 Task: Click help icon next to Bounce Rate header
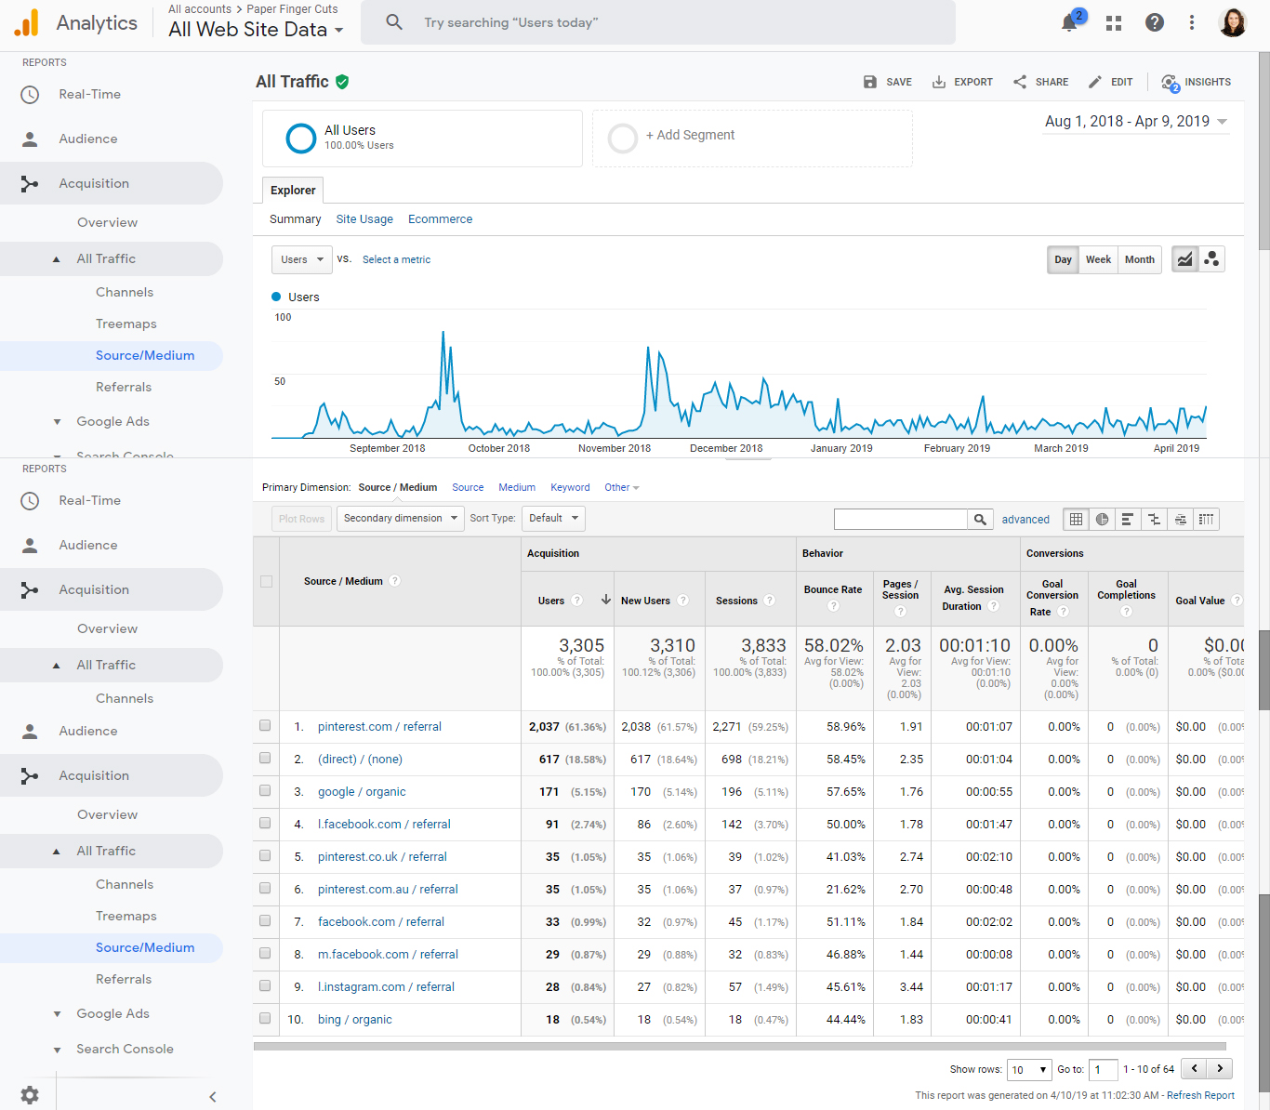(x=833, y=606)
